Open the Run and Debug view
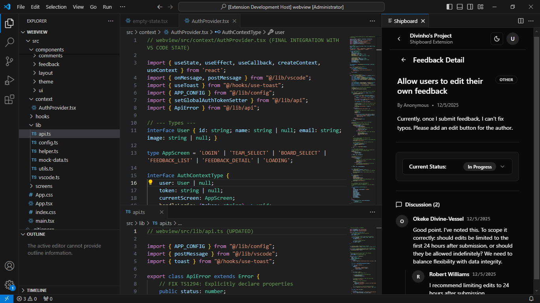 (x=9, y=80)
